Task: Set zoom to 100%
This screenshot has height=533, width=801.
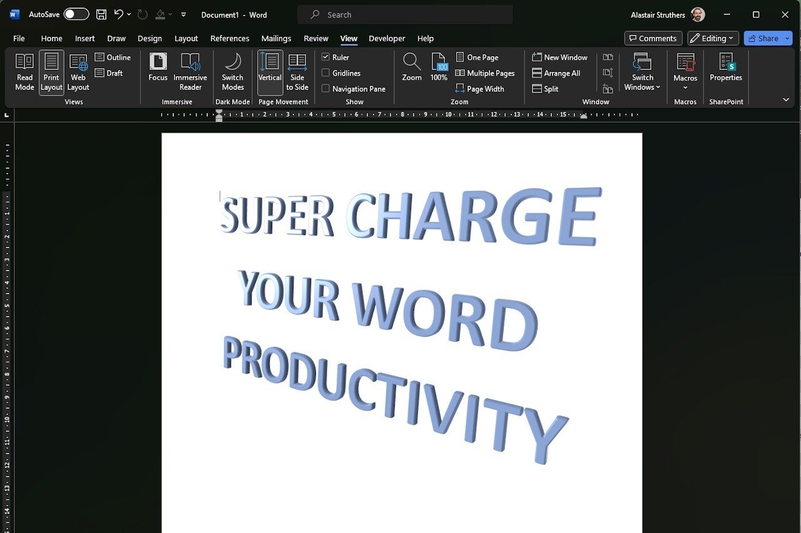Action: (439, 67)
